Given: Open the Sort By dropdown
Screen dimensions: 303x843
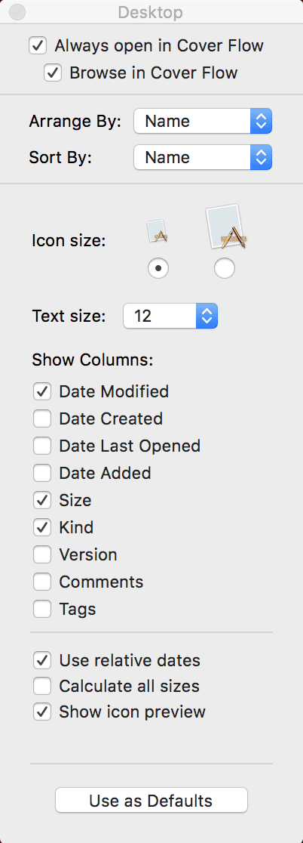Looking at the screenshot, I should click(203, 157).
